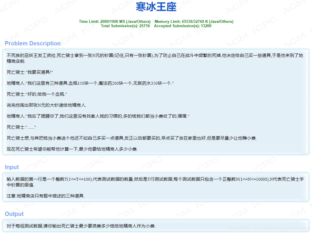
Task: Click the Input section heading
Action: tap(12, 167)
